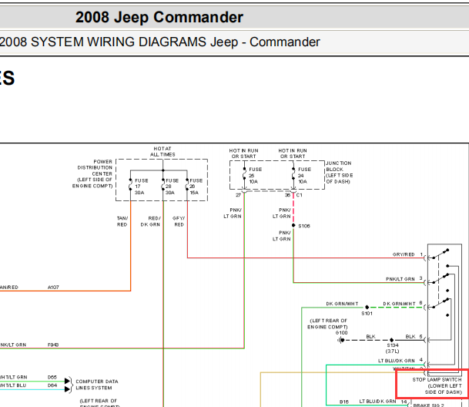Click the 'STOP LAMP SWITCH' component label
Image resolution: width=469 pixels, height=407 pixels.
point(437,380)
